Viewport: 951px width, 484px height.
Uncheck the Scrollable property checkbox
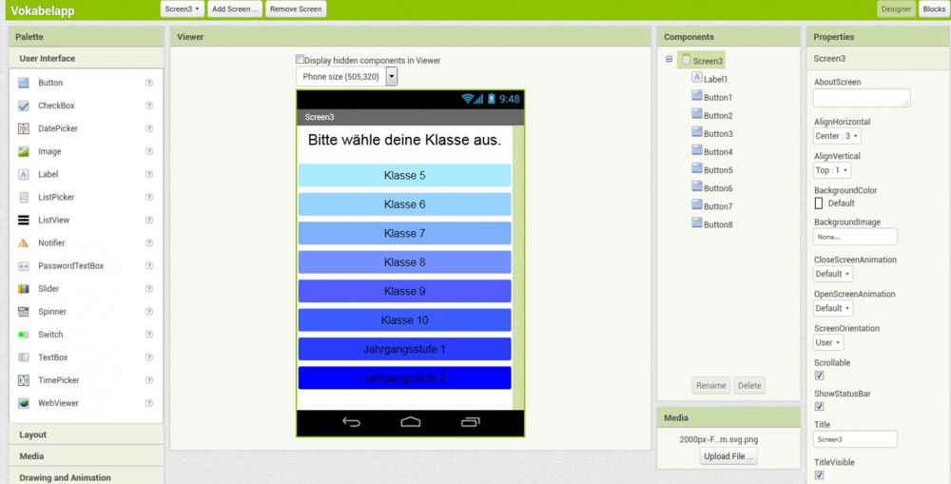point(820,376)
